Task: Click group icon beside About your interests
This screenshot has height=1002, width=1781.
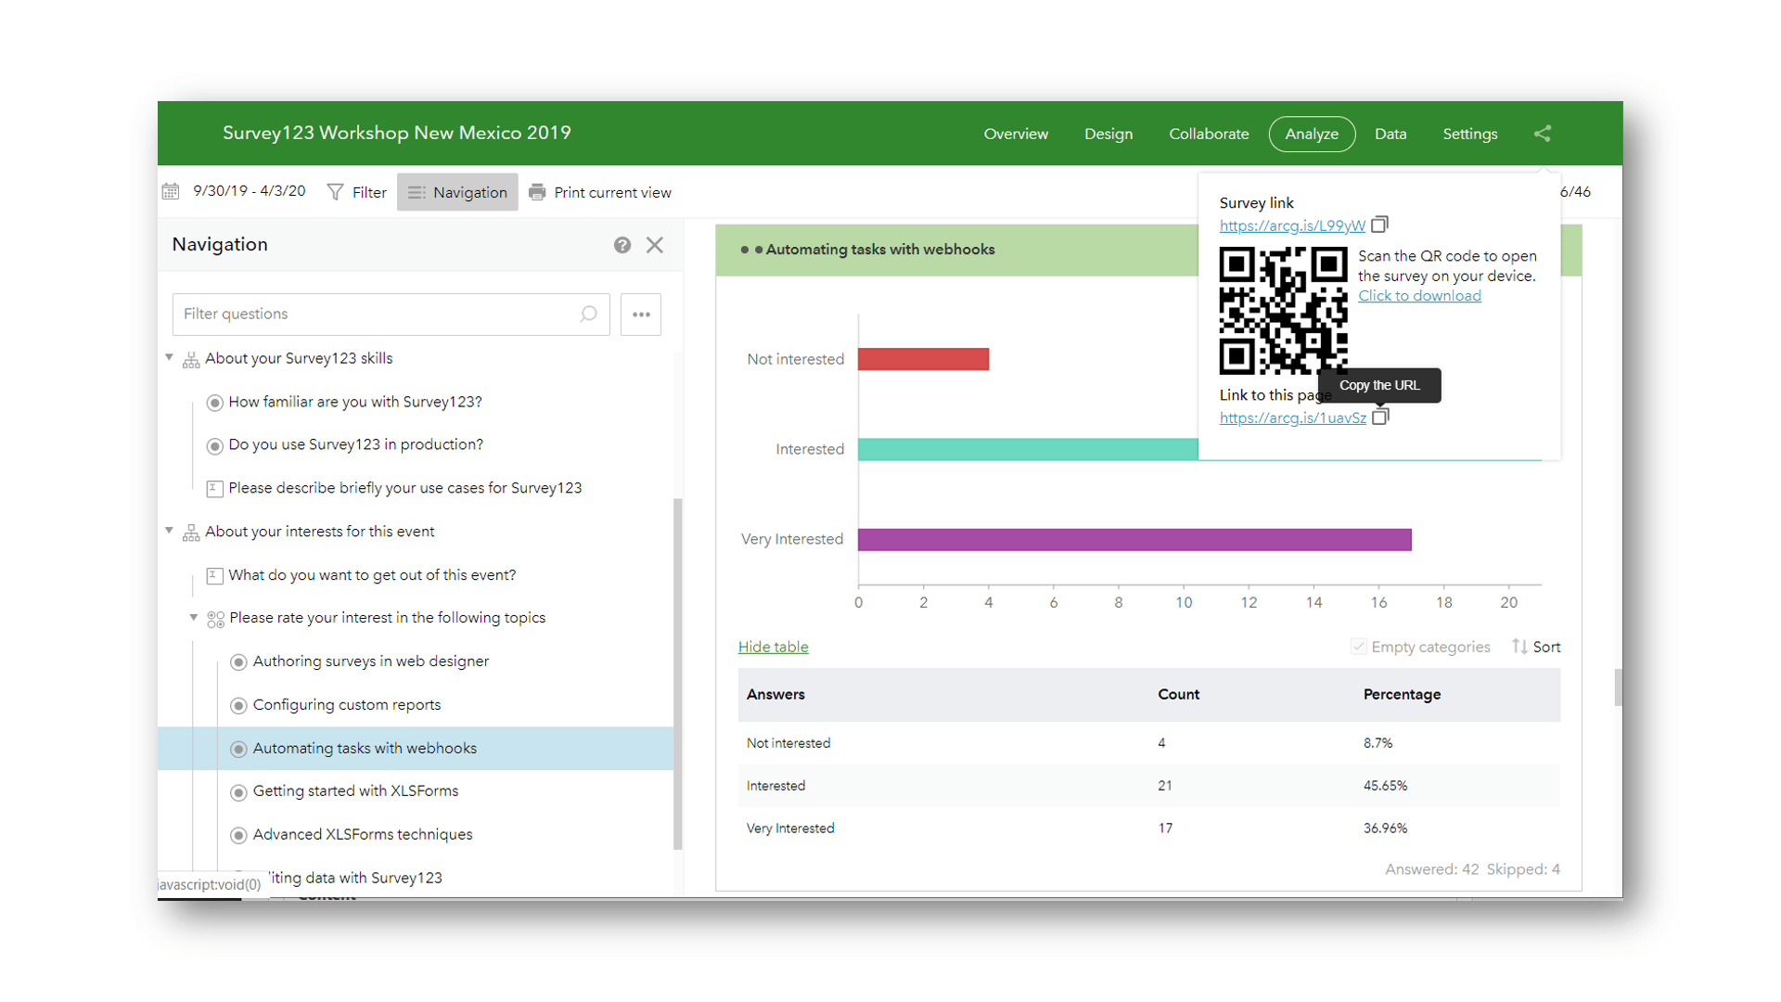Action: pos(191,533)
